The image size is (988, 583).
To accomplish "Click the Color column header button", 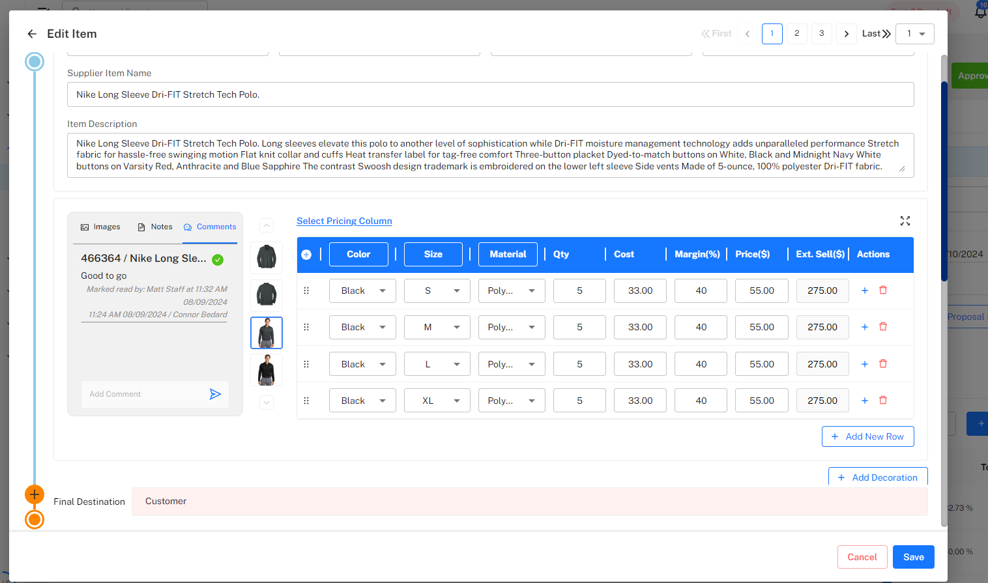I will click(358, 255).
